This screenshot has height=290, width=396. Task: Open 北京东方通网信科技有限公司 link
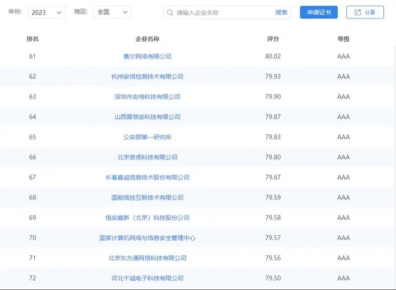(147, 258)
